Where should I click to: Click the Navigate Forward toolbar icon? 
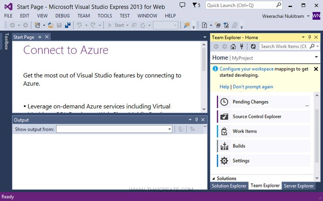26,25
